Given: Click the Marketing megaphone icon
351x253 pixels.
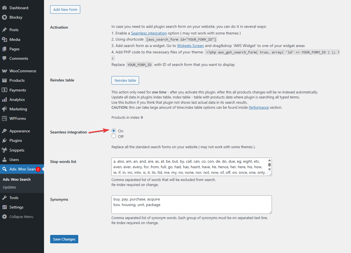Looking at the screenshot, I should point(4,109).
